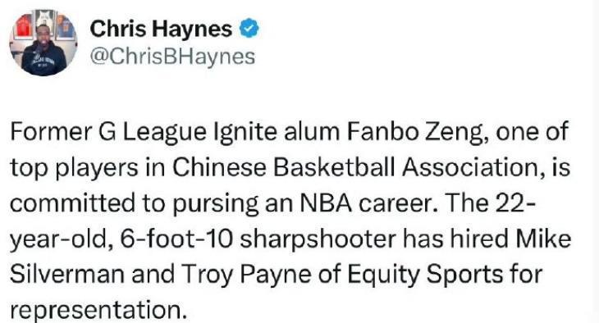This screenshot has width=599, height=323.
Task: Click the blue verified checkmark badge
Action: (249, 29)
